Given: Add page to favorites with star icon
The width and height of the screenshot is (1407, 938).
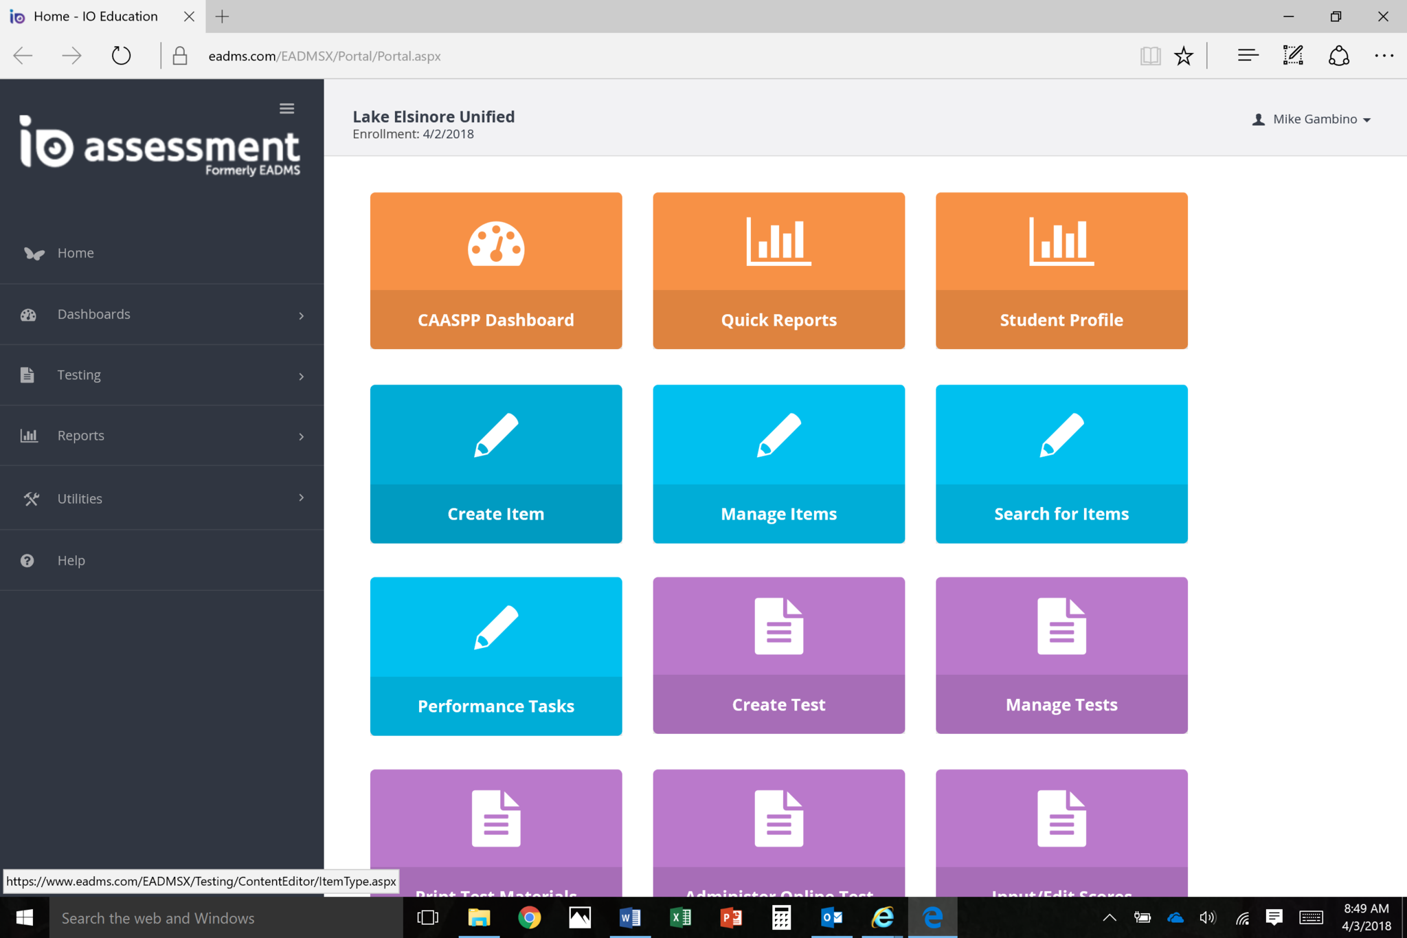Looking at the screenshot, I should tap(1183, 56).
